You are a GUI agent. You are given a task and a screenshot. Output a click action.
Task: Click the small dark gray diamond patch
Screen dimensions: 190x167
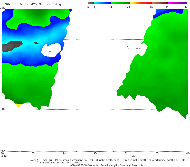[x=36, y=43]
